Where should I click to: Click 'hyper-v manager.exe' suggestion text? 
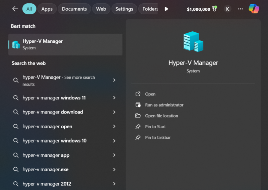click(x=46, y=169)
